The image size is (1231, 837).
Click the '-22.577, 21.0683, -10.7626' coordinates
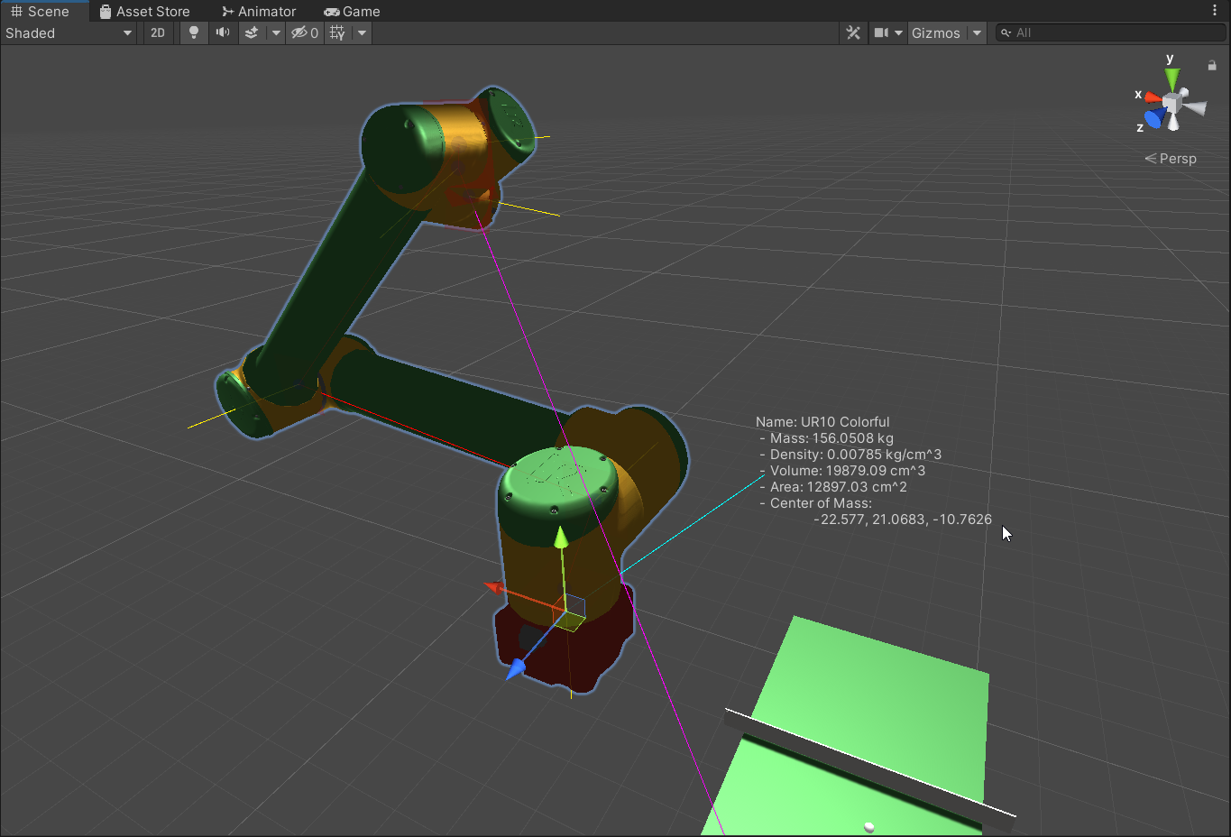coord(903,520)
